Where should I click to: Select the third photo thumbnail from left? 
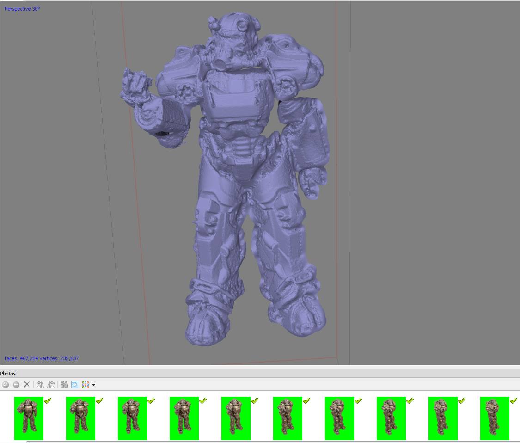(x=132, y=418)
